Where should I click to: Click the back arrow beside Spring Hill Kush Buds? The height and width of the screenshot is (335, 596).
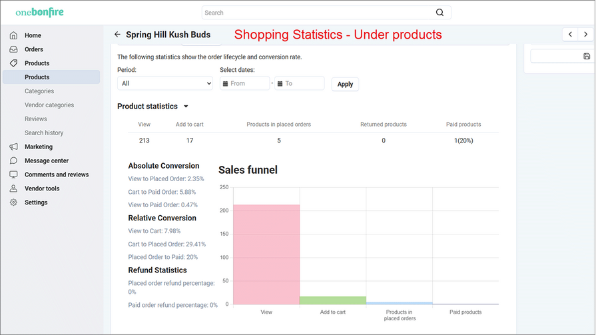click(118, 35)
